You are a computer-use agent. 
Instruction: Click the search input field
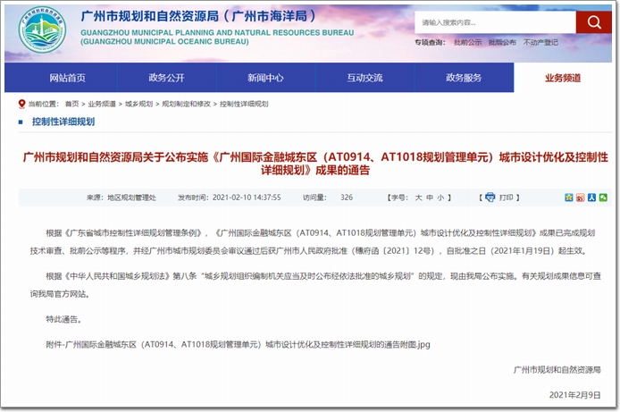(x=495, y=22)
